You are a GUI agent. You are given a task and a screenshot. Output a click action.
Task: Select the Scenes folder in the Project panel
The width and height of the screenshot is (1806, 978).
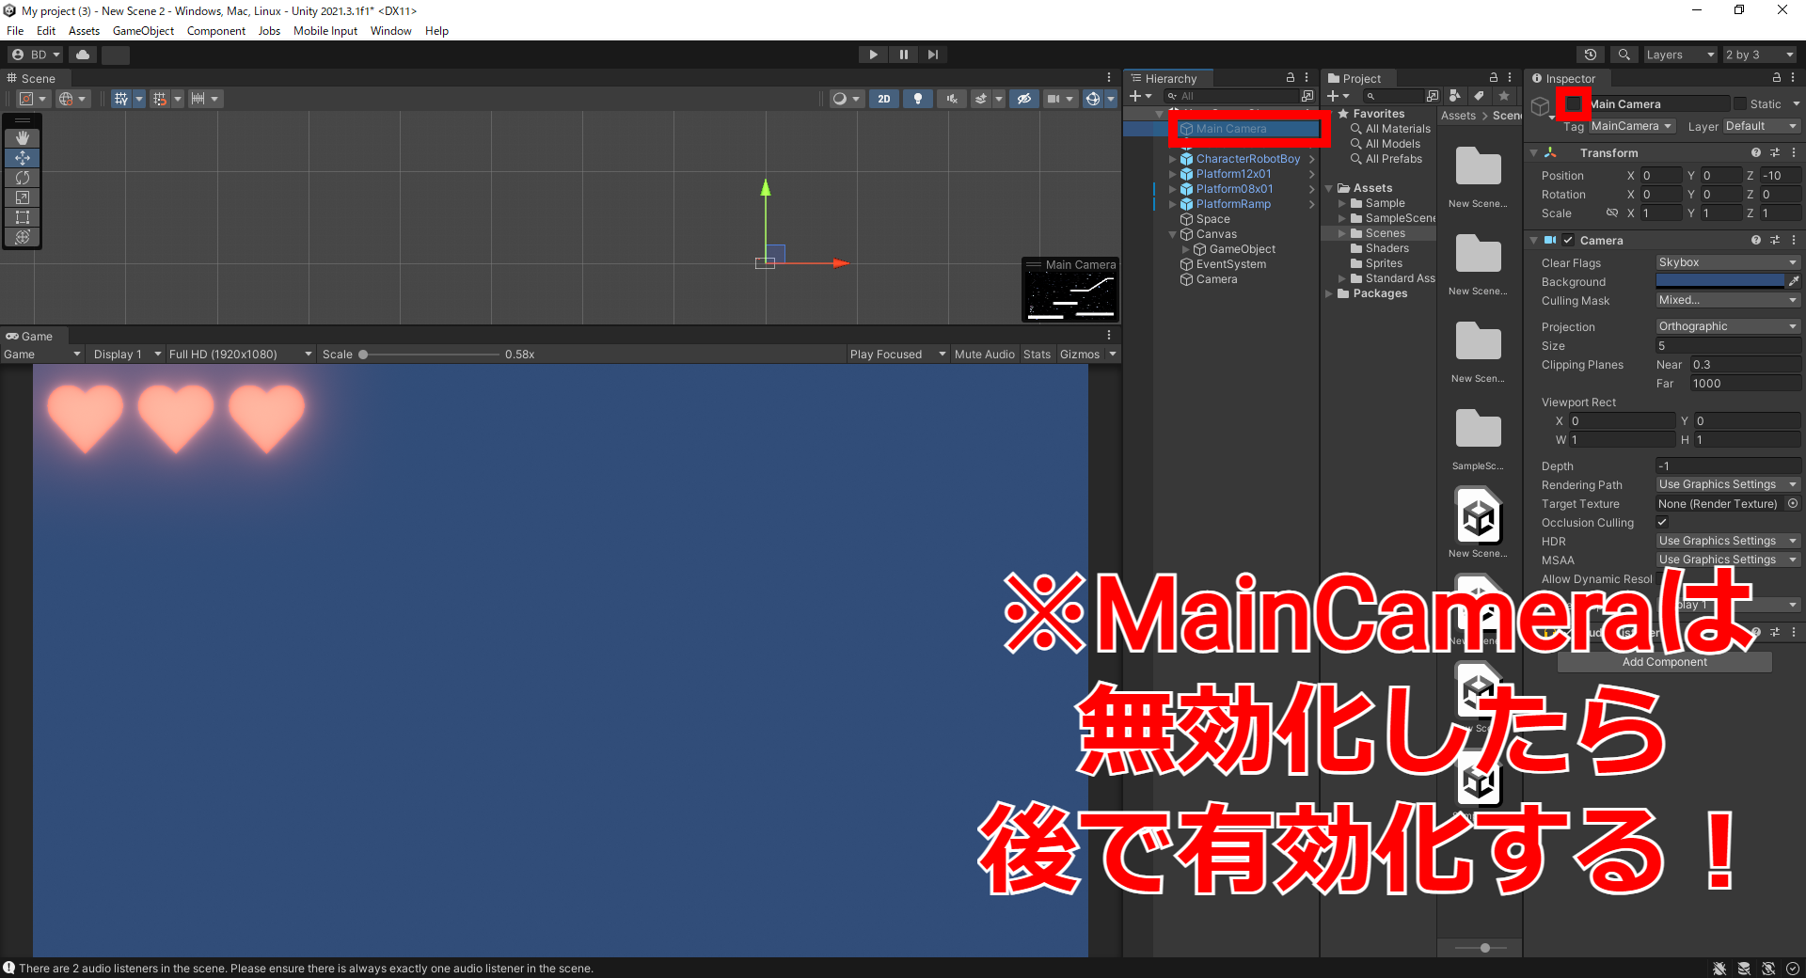(1383, 232)
